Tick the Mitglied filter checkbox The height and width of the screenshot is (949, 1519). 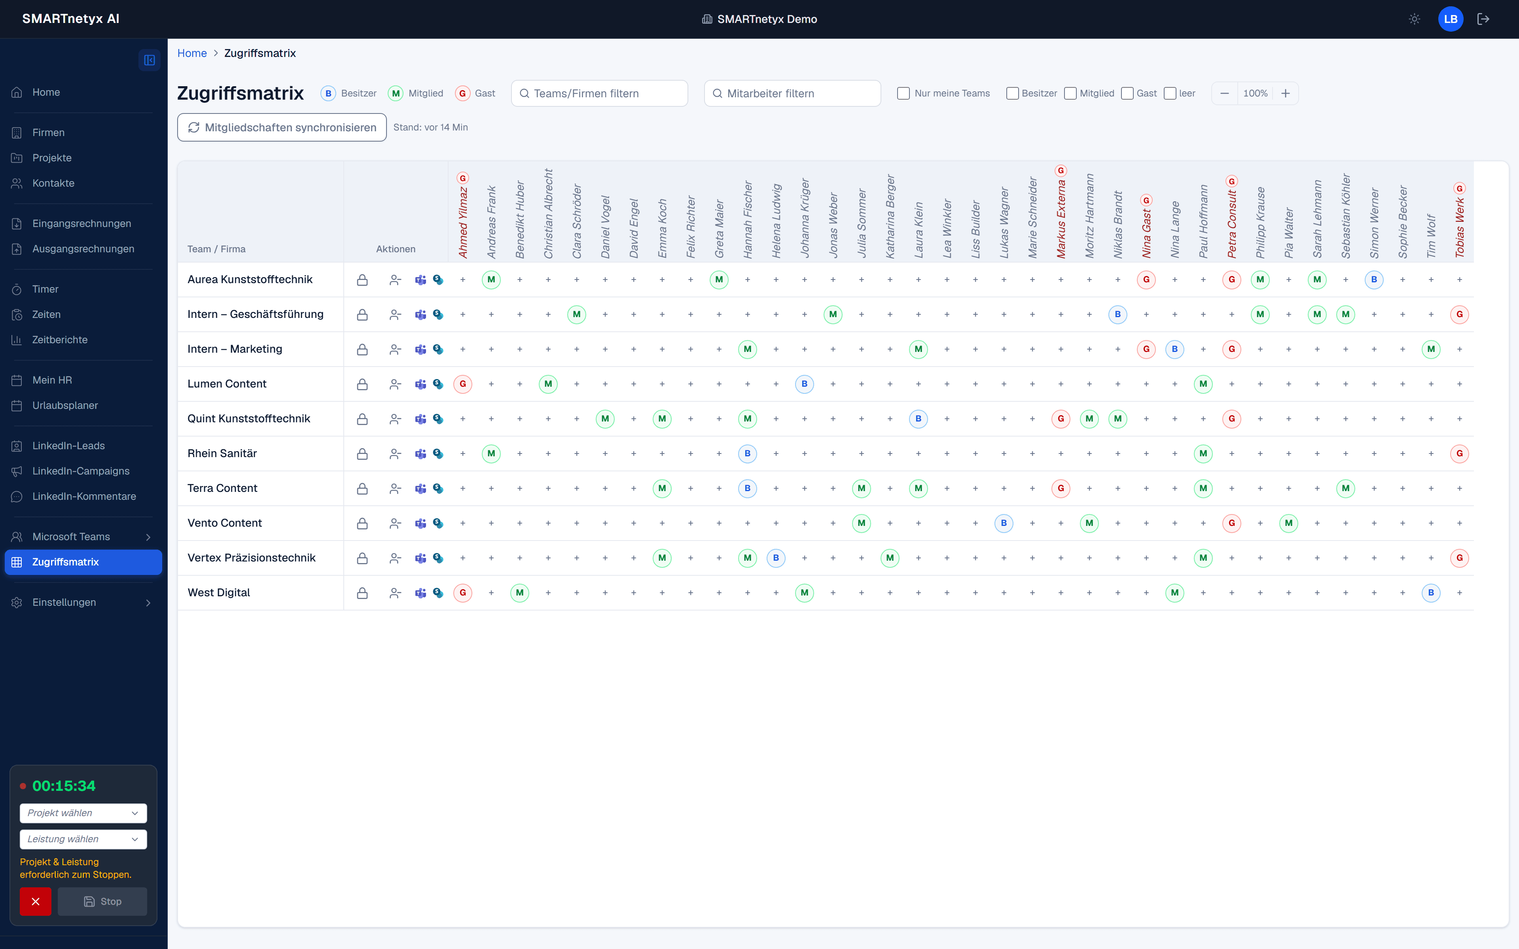pyautogui.click(x=1070, y=94)
